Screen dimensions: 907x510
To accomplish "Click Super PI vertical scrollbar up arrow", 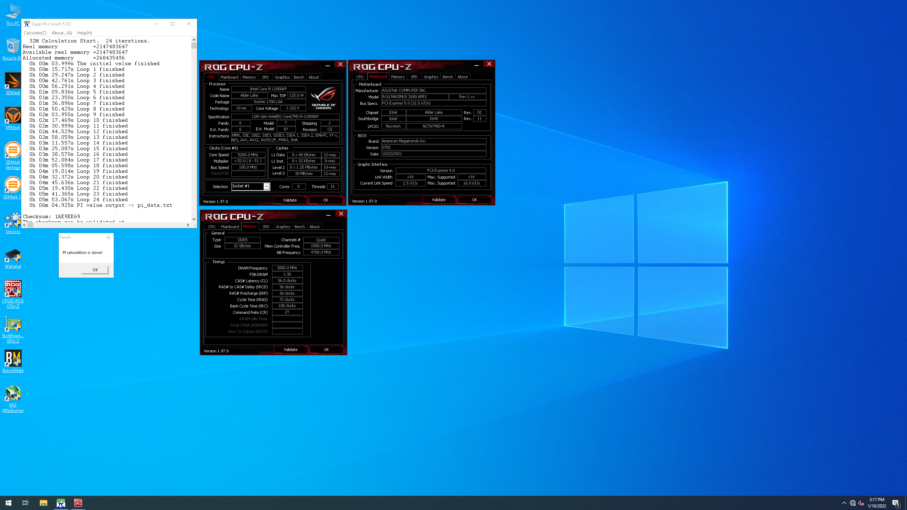I will (x=194, y=40).
